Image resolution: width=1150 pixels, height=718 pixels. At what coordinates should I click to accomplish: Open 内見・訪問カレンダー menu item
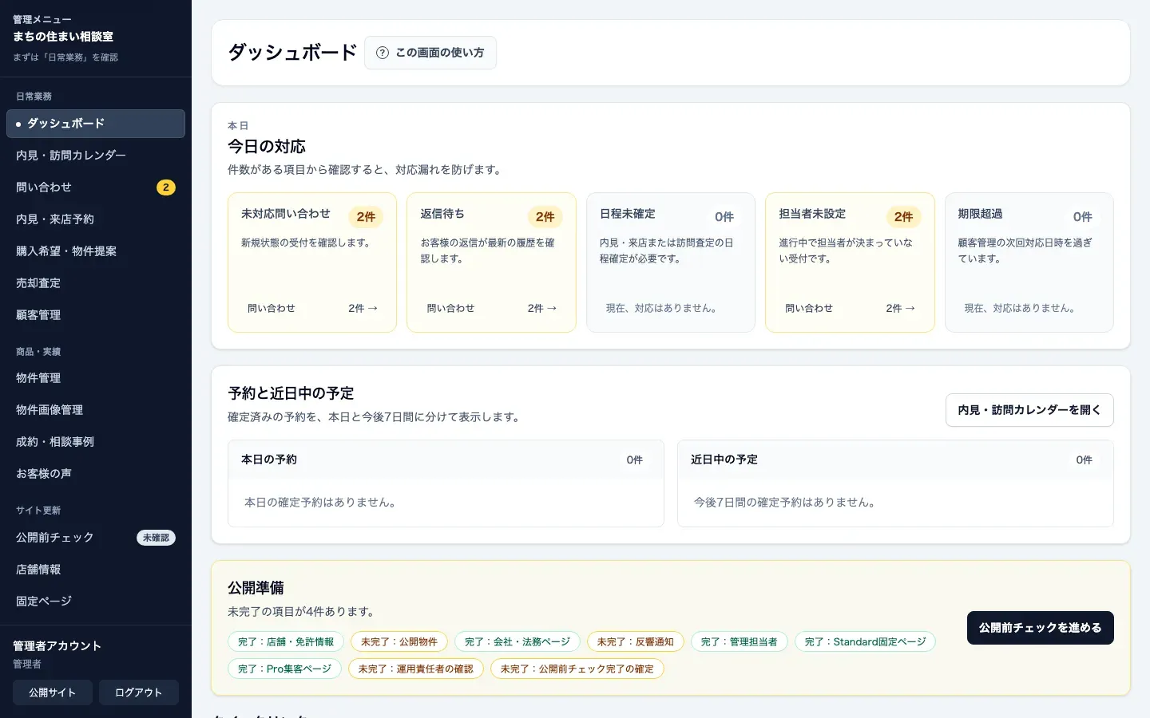pos(96,156)
